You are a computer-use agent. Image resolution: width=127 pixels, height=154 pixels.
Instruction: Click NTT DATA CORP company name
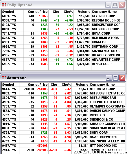coord(102,89)
